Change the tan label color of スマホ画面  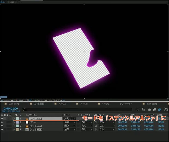[x=17, y=129]
